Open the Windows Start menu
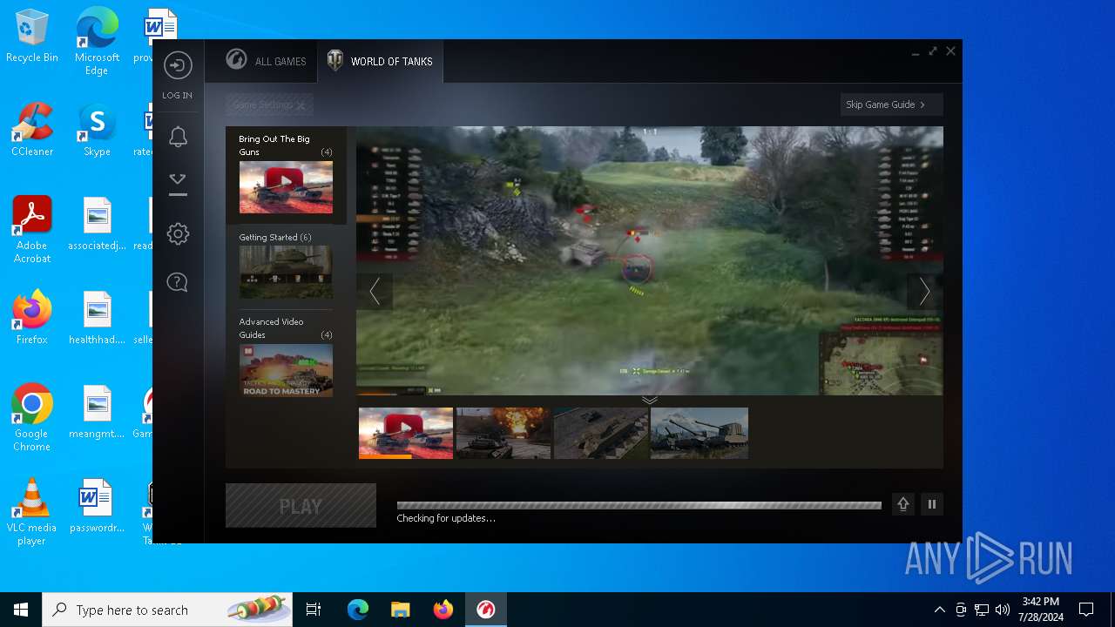1115x627 pixels. (21, 610)
